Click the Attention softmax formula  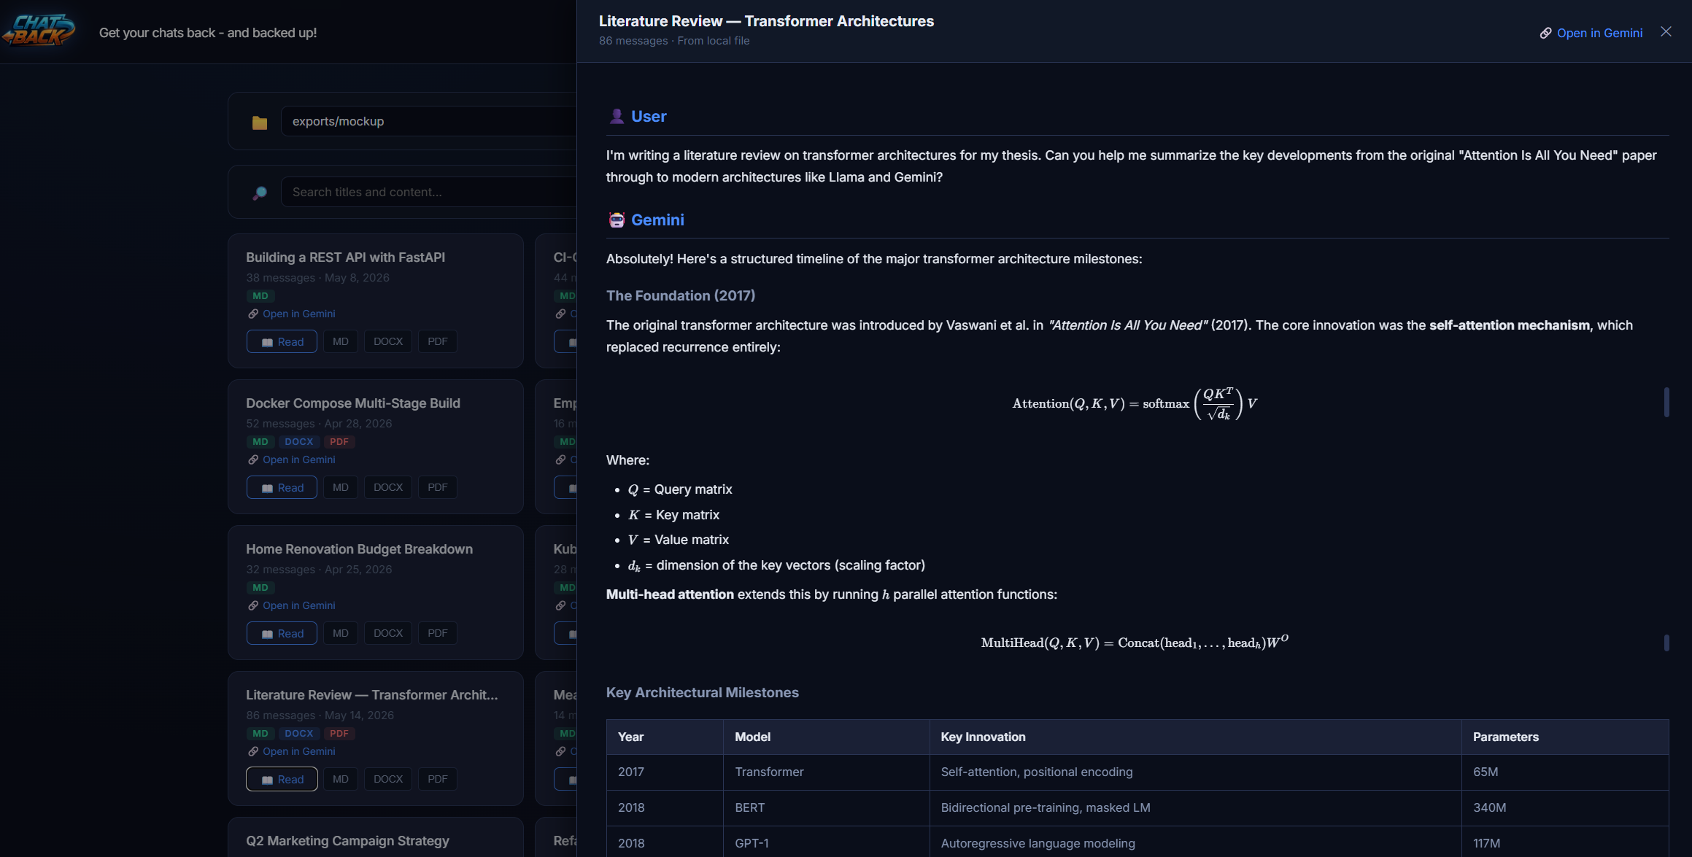click(x=1135, y=403)
